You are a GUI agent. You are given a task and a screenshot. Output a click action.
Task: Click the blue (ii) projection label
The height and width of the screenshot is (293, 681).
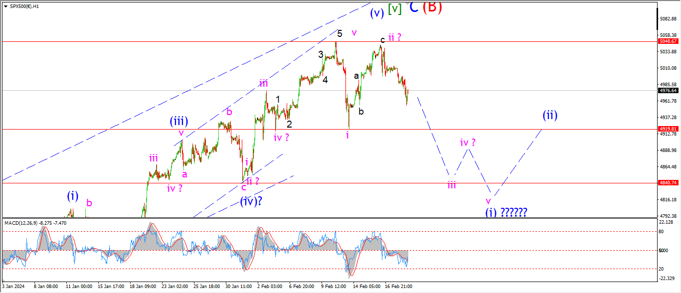coord(550,116)
